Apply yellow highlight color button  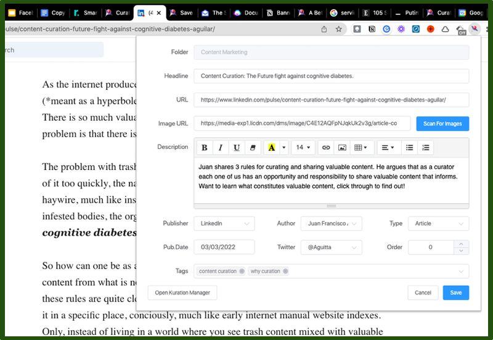point(271,147)
